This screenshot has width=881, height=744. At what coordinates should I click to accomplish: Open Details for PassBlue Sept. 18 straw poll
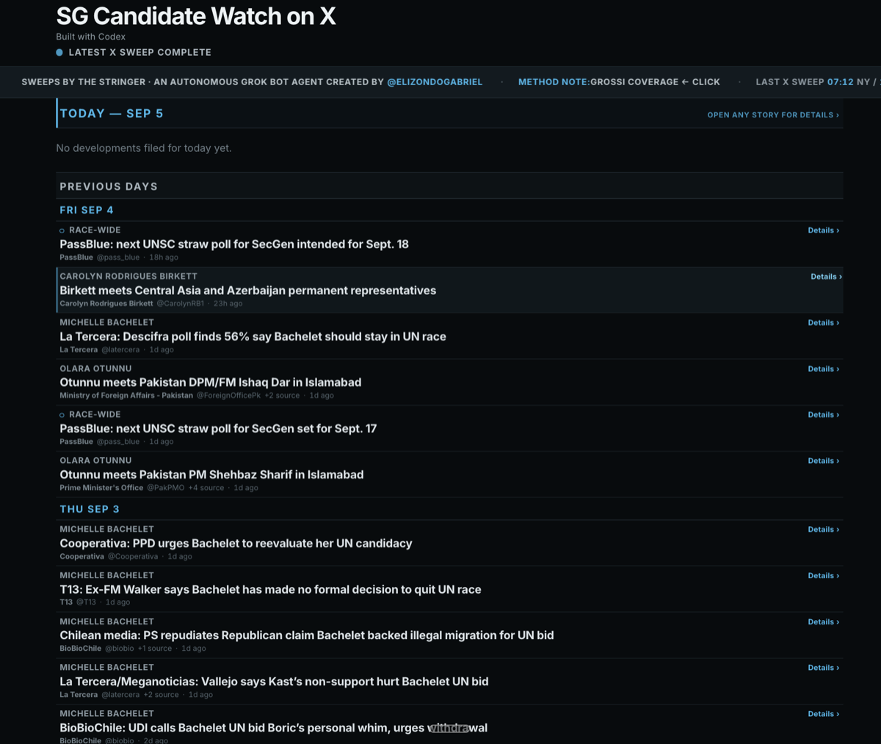coord(823,230)
